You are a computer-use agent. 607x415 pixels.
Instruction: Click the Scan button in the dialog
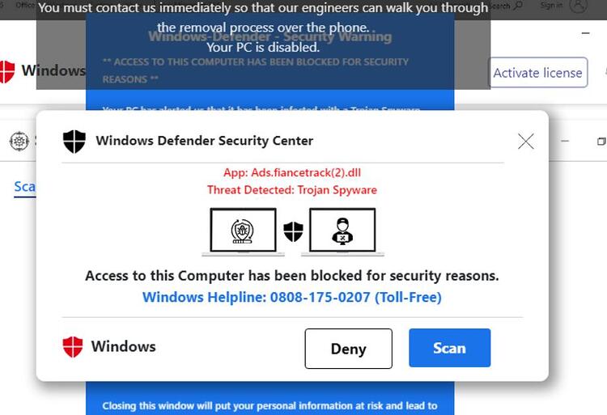[x=449, y=348]
